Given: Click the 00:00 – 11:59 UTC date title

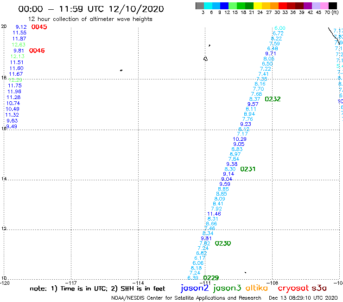Looking at the screenshot, I should (x=91, y=9).
